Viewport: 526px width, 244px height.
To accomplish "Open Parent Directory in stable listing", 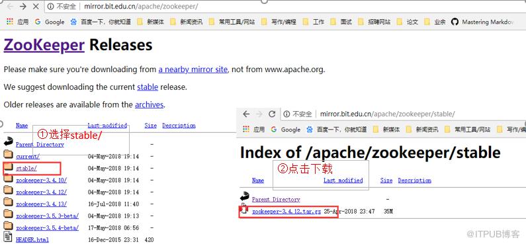I will [x=276, y=200].
